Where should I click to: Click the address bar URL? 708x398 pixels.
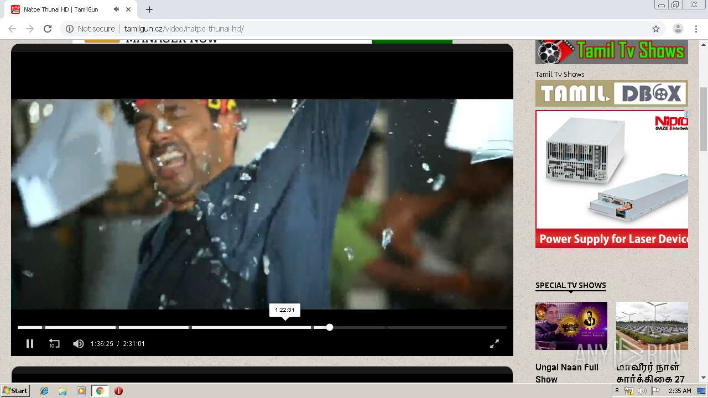pyautogui.click(x=184, y=29)
